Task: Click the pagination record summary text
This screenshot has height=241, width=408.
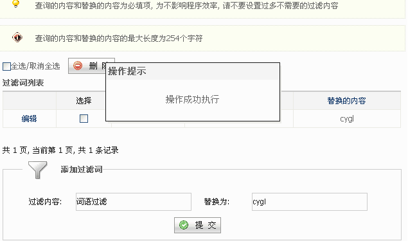Action: (60, 150)
